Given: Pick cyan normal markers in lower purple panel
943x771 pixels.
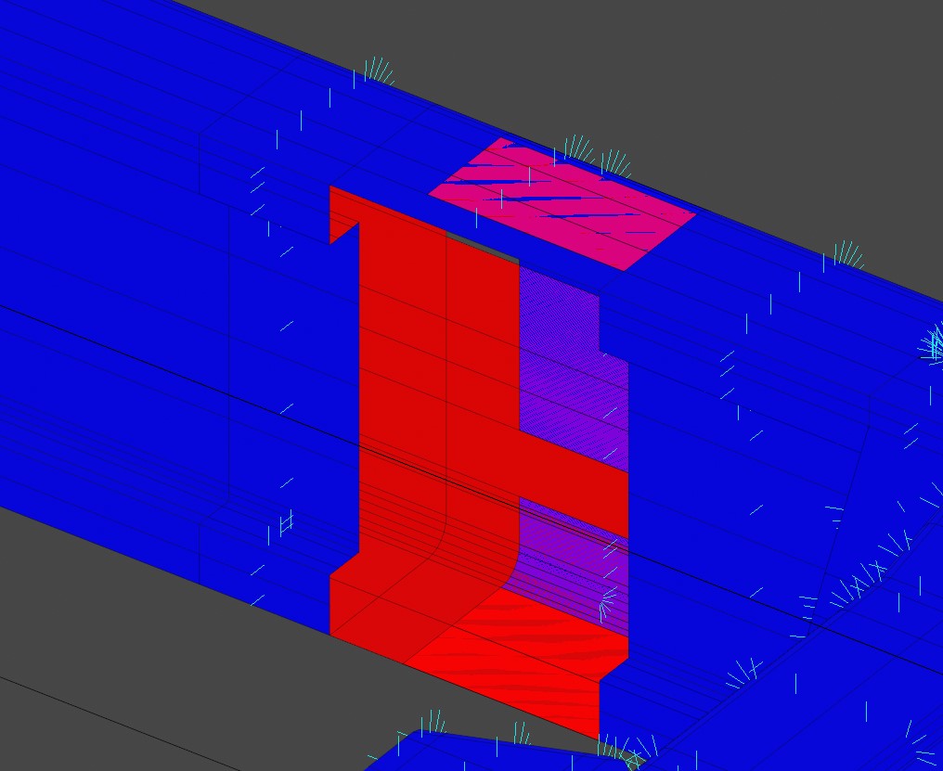Looking at the screenshot, I should click(x=606, y=603).
